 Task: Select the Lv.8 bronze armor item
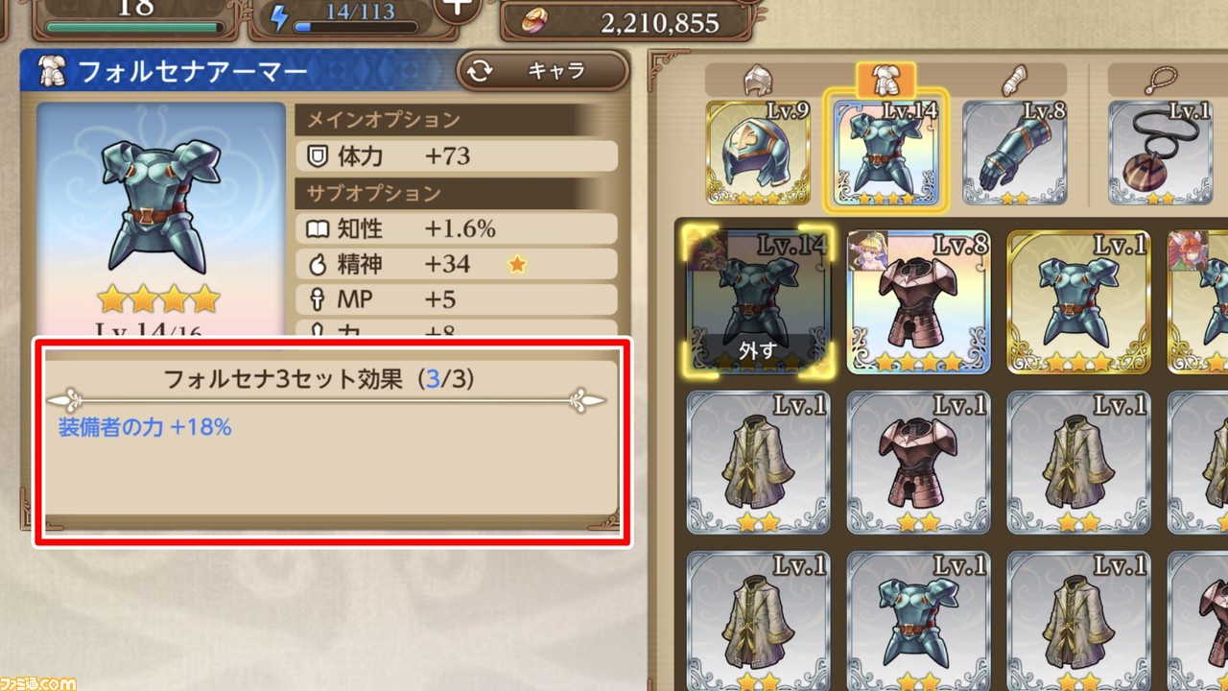918,301
